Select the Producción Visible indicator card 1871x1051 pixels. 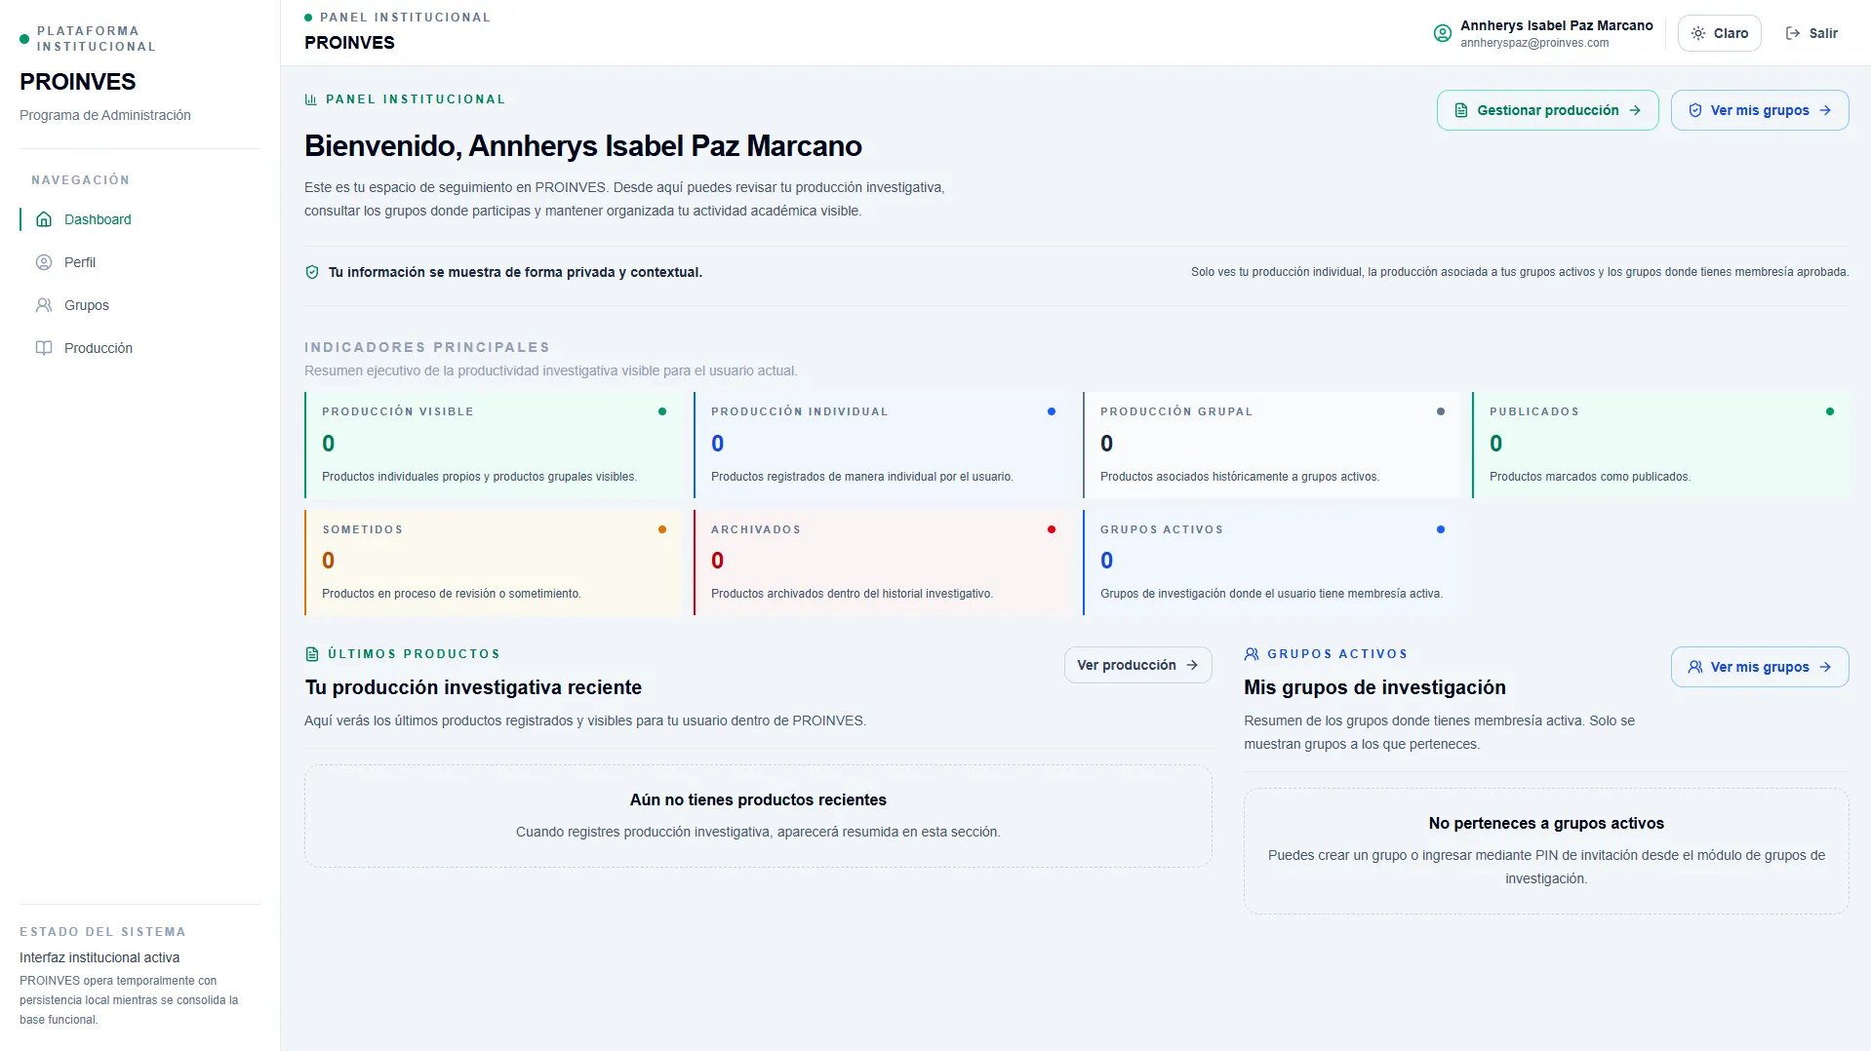click(492, 446)
